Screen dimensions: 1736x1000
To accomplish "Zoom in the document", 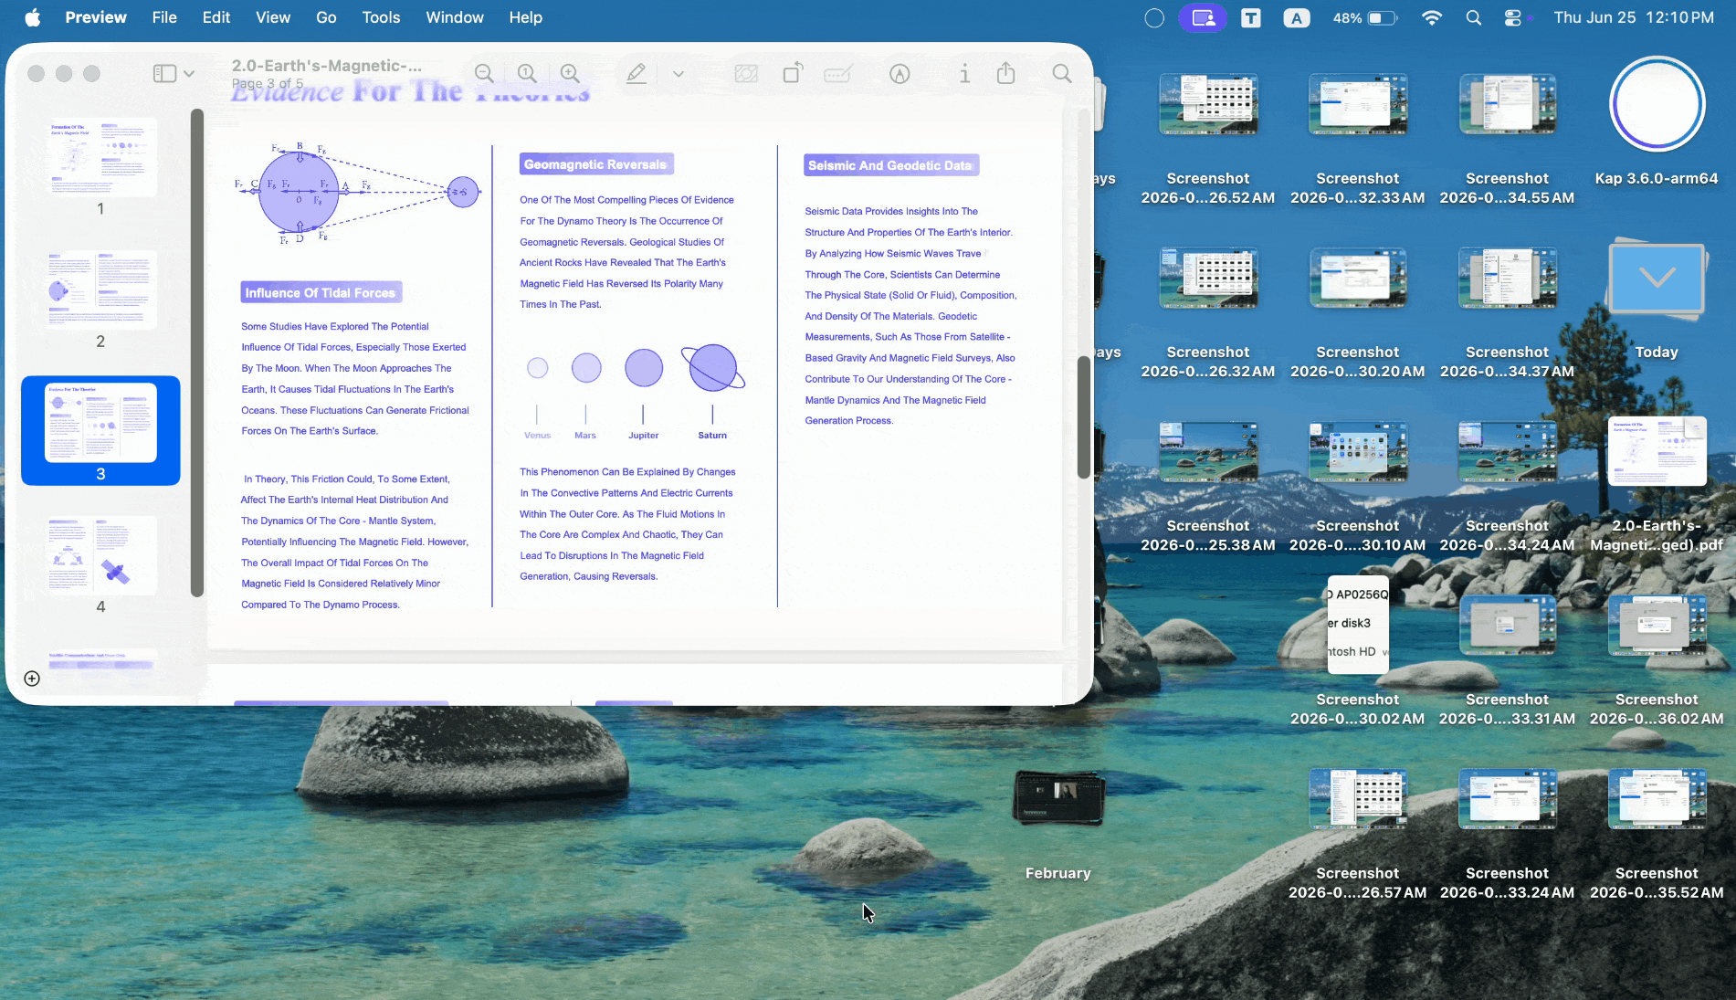I will [x=570, y=74].
